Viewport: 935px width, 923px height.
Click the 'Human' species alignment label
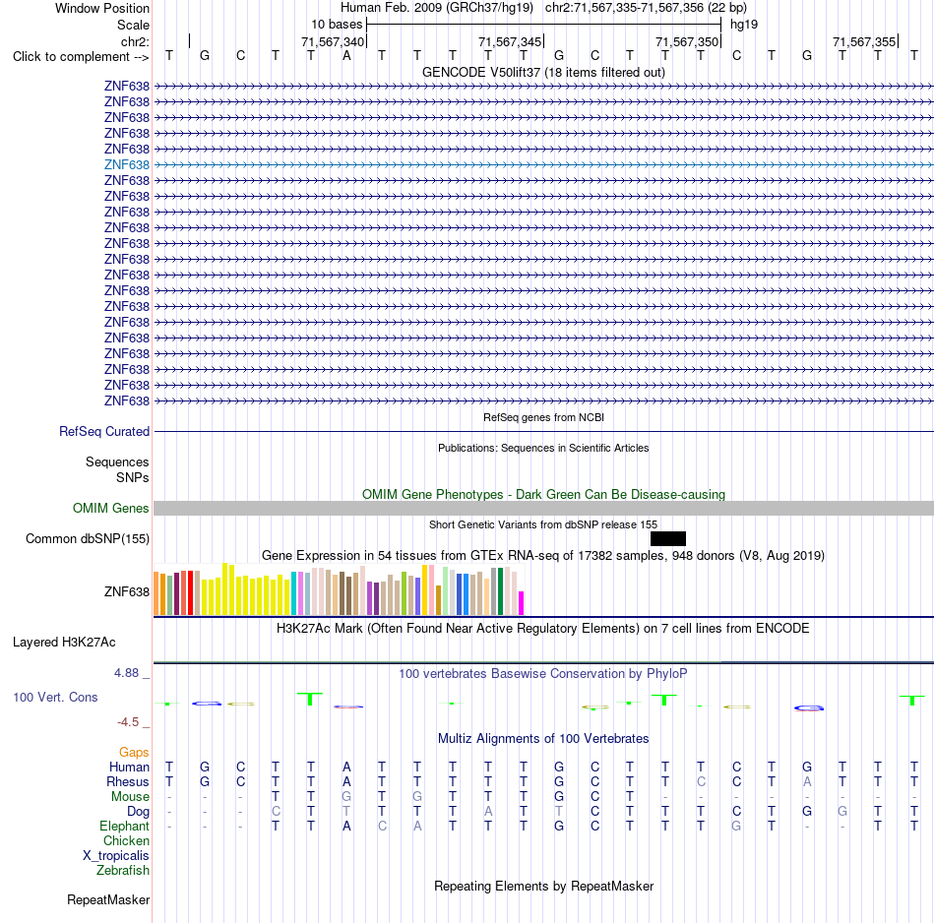129,767
